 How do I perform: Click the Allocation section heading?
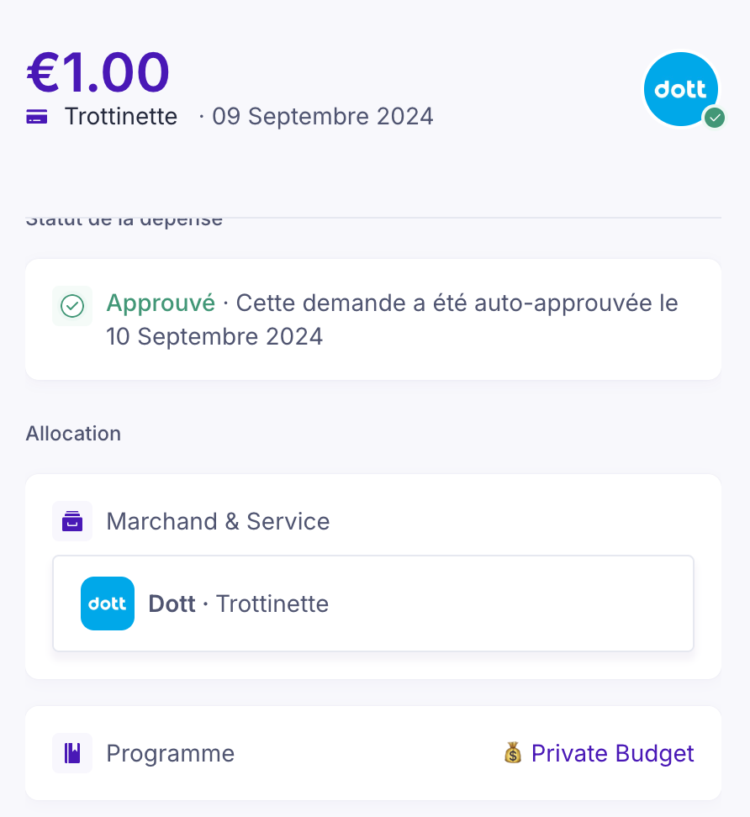pyautogui.click(x=73, y=434)
